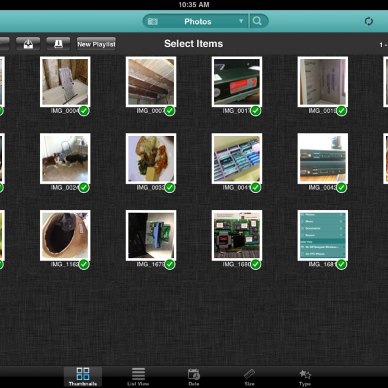Sort by Date tab
Image resolution: width=388 pixels, height=388 pixels.
tap(194, 377)
